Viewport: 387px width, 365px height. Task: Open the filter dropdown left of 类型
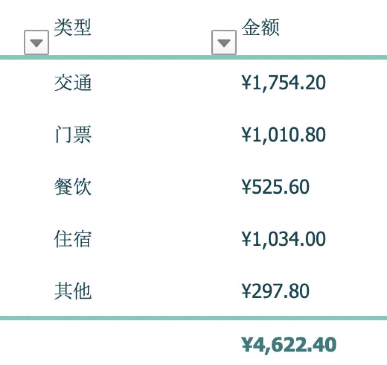click(x=36, y=42)
